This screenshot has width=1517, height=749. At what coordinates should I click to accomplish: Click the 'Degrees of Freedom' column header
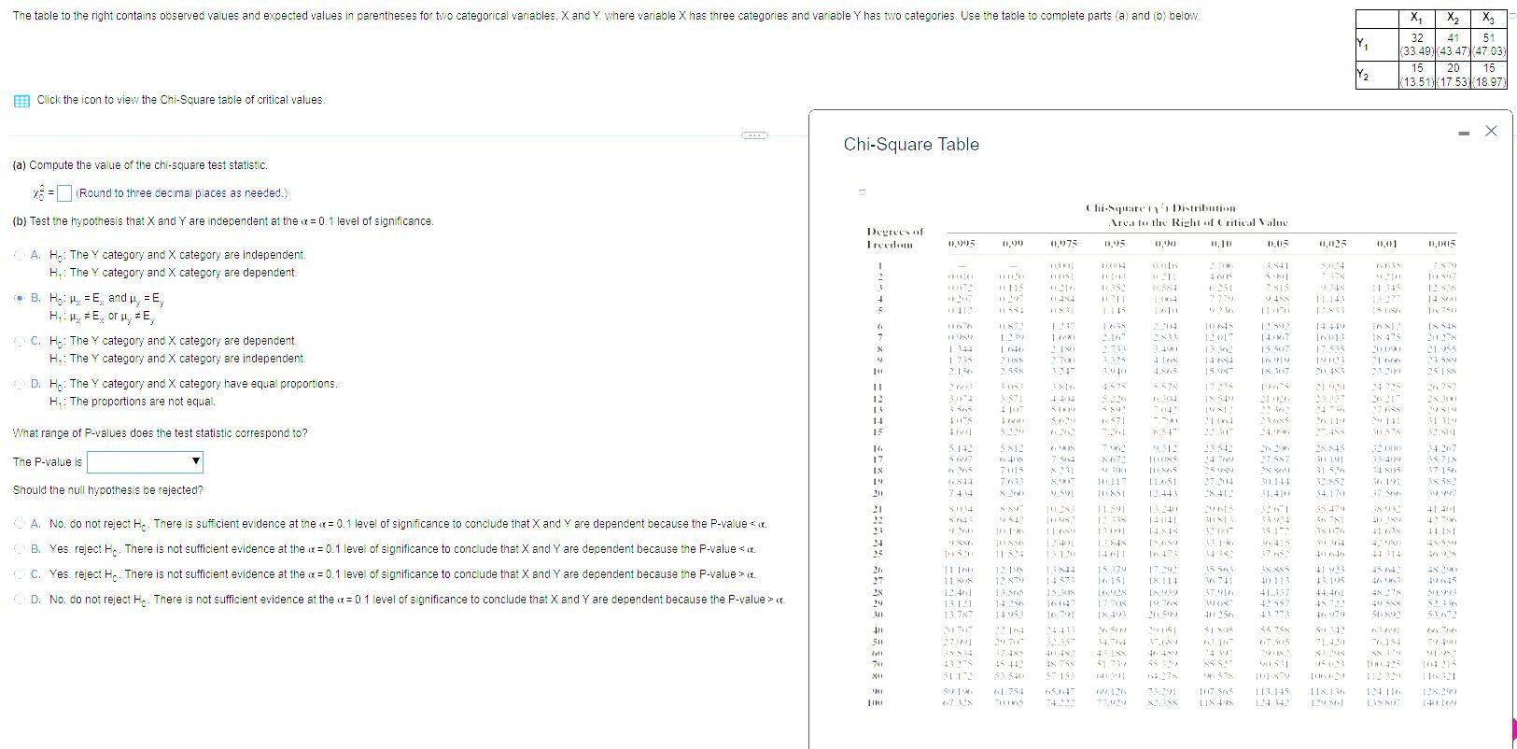[894, 237]
